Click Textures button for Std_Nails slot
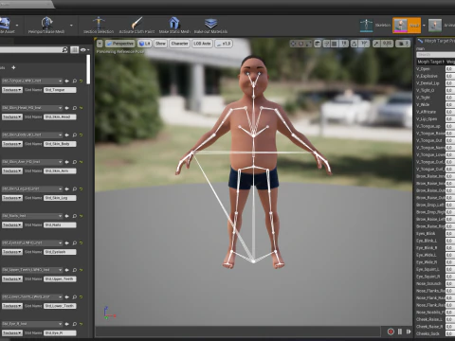 coord(12,224)
